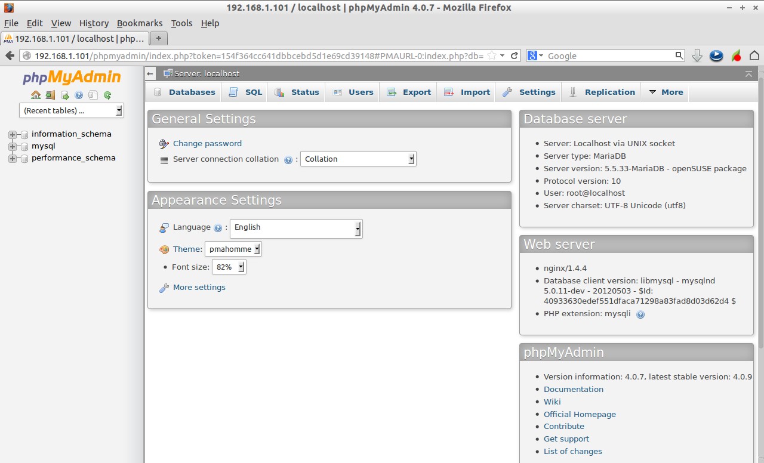The height and width of the screenshot is (463, 764).
Task: Click the gray documents icon in sidebar
Action: coord(93,95)
